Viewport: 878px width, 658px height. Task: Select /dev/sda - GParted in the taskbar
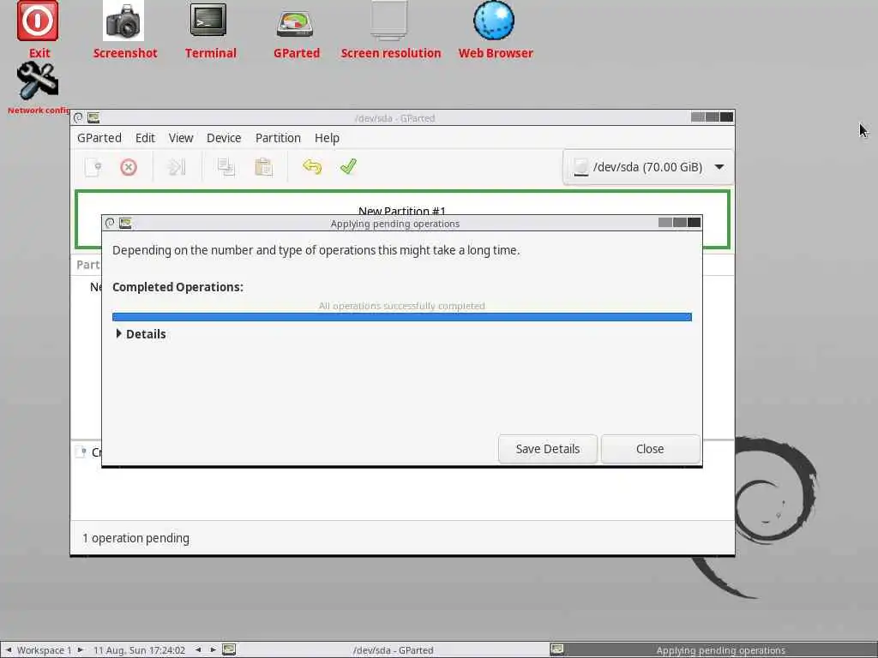[393, 650]
